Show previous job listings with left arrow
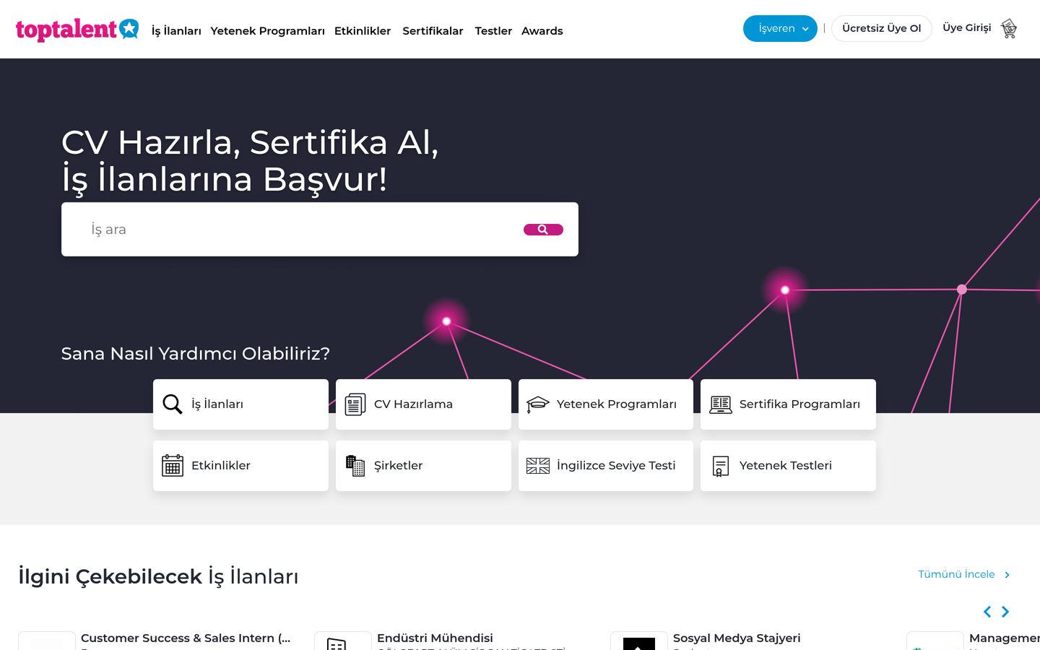This screenshot has height=650, width=1040. [987, 612]
